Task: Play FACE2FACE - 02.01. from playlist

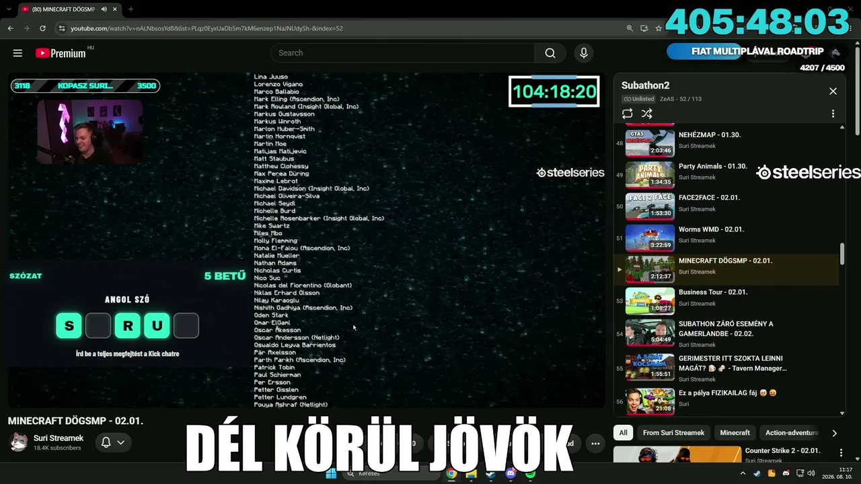Action: 709,198
